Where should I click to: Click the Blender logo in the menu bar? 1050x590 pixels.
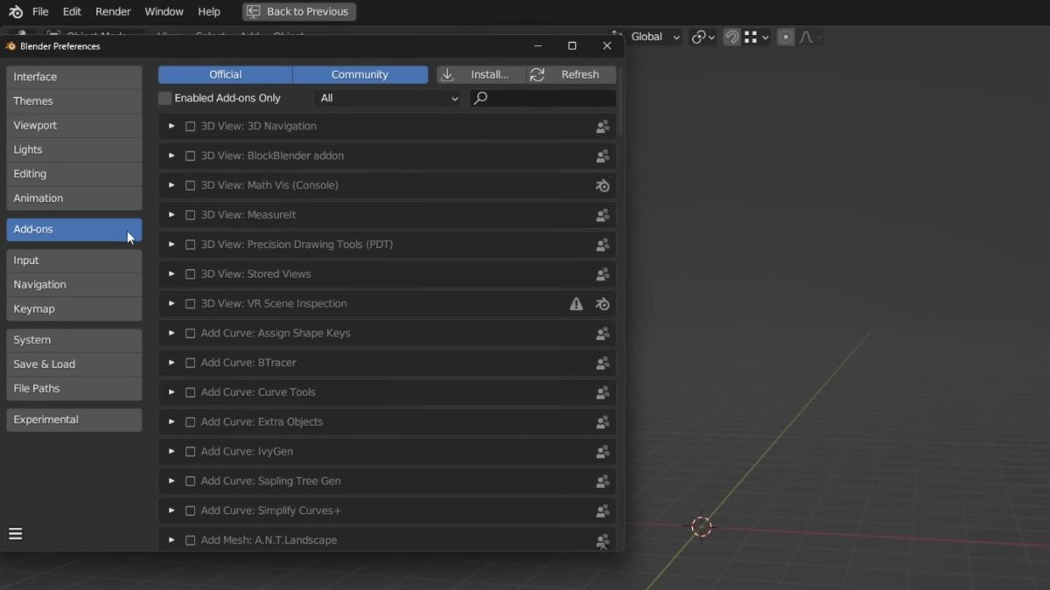[14, 11]
